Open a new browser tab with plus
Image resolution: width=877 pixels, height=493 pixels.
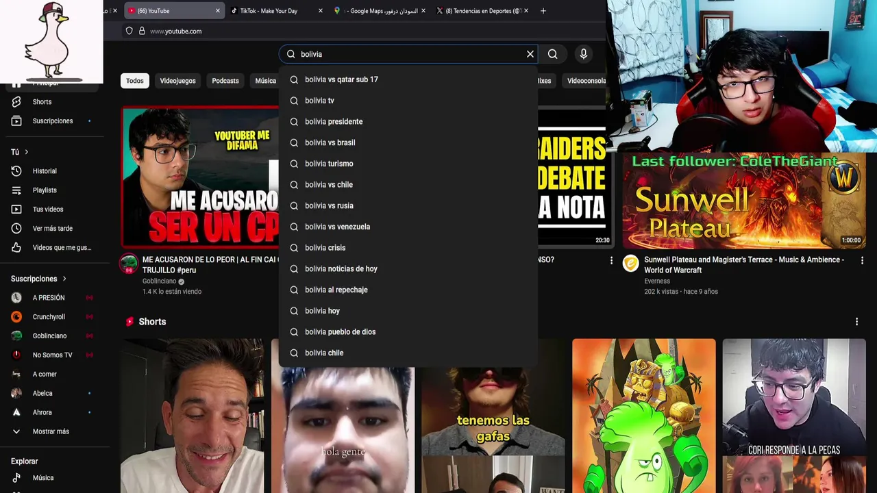(543, 11)
